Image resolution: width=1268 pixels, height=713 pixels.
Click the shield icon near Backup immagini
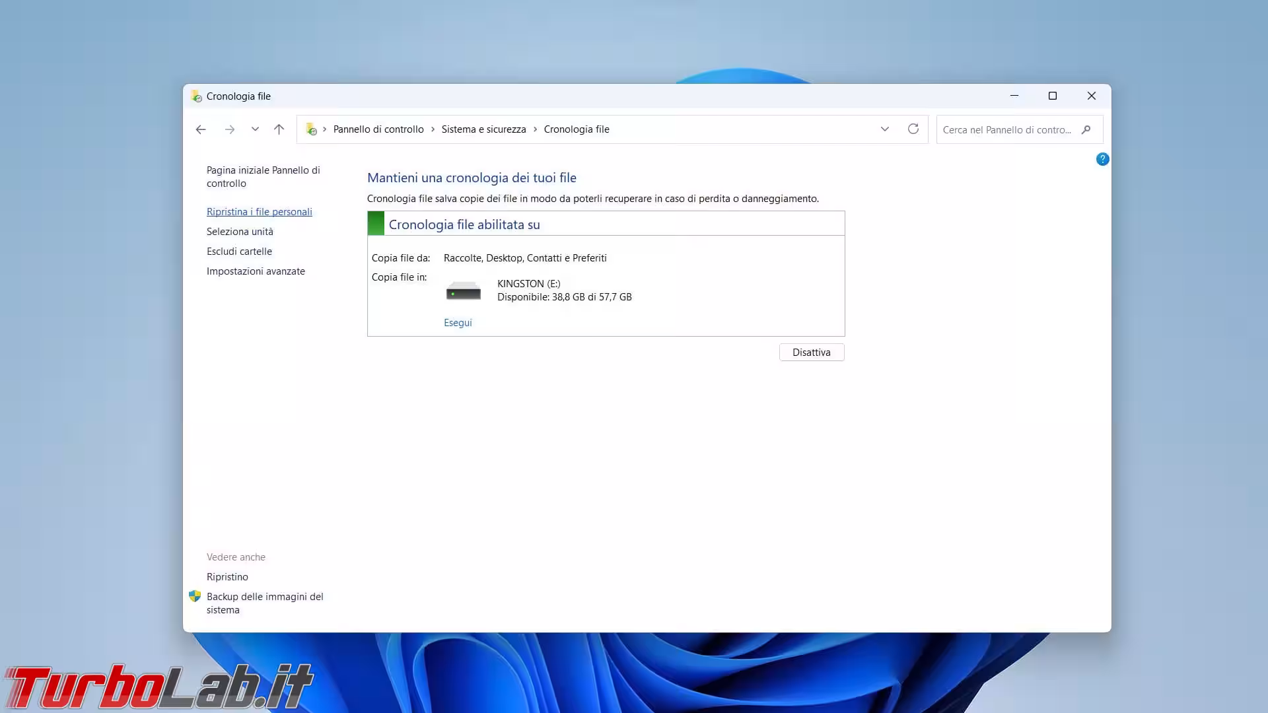(195, 596)
